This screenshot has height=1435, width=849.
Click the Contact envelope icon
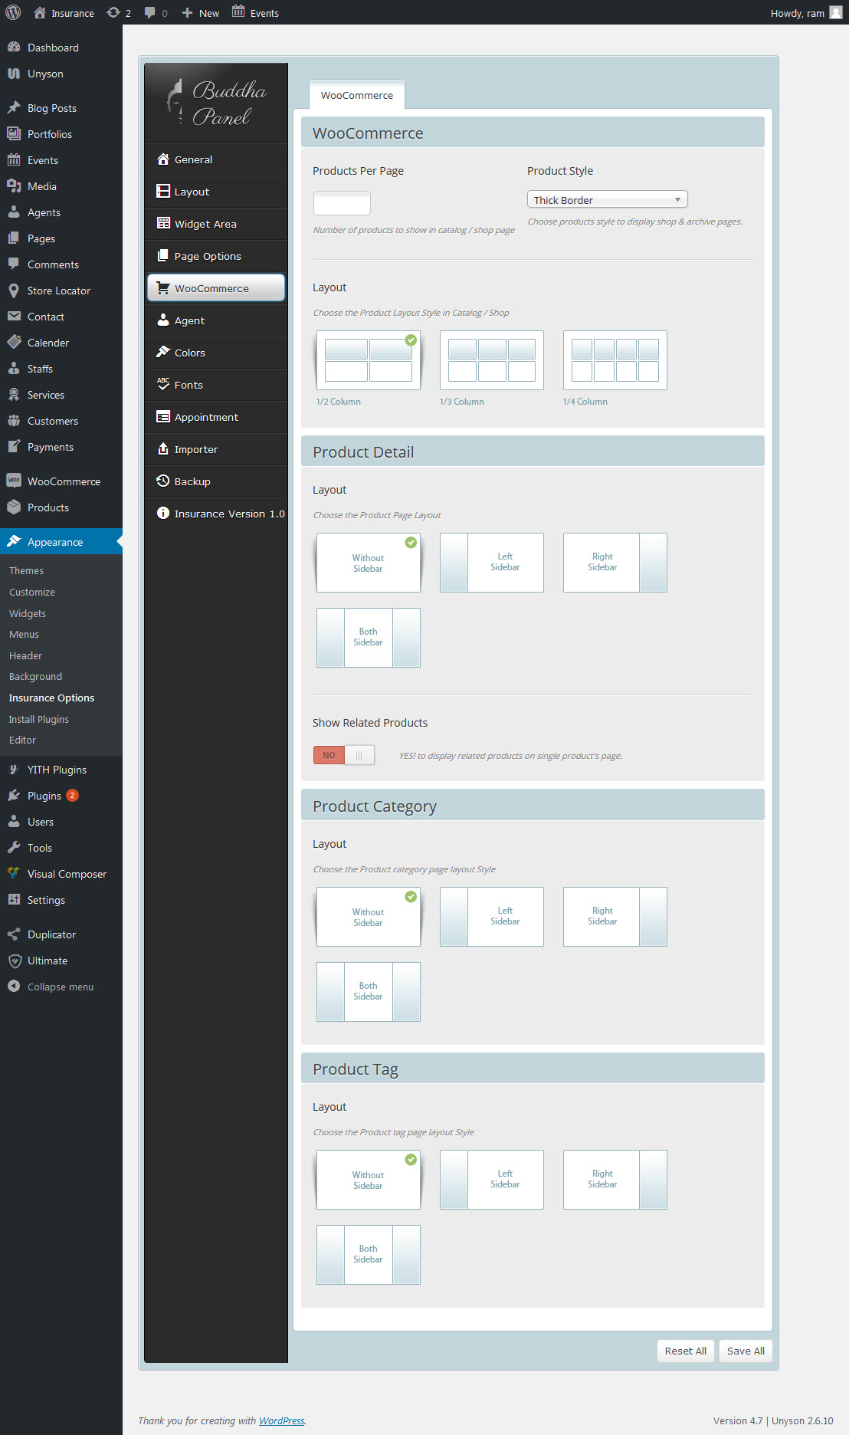tap(14, 316)
